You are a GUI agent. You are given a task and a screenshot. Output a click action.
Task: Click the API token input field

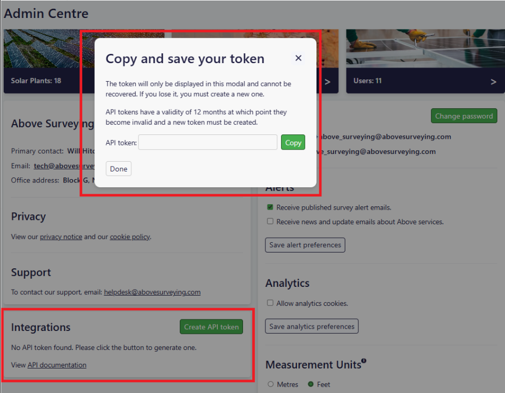pos(208,143)
